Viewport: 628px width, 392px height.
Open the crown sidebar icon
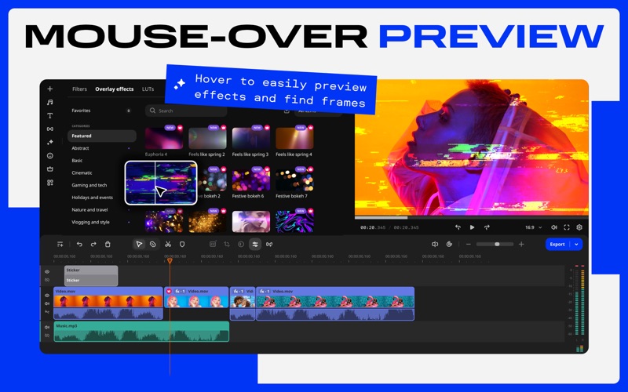pos(49,169)
